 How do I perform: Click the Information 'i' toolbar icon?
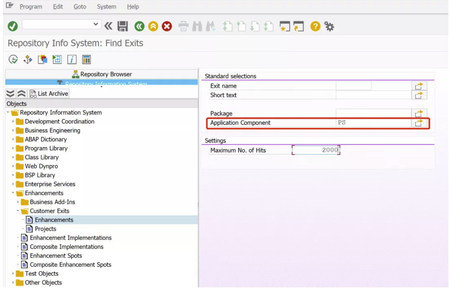click(x=72, y=60)
